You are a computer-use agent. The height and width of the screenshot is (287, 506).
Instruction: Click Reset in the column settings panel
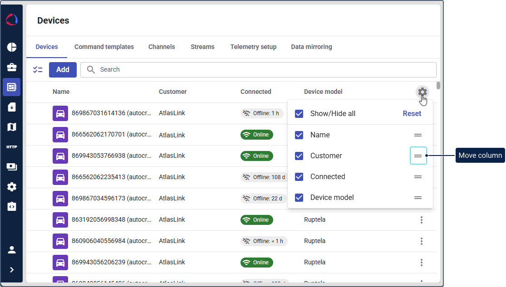click(412, 114)
